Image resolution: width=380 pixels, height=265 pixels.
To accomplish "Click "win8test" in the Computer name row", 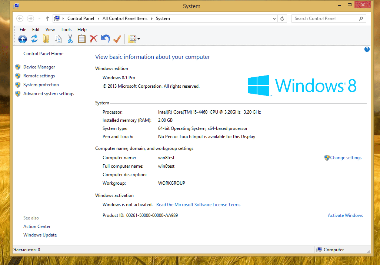I will pos(166,158).
